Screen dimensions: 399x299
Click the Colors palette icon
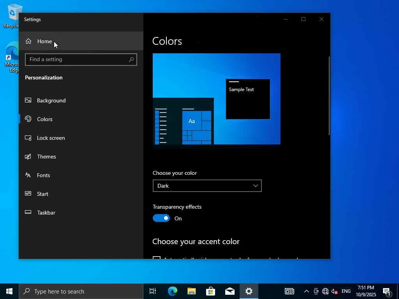(28, 119)
